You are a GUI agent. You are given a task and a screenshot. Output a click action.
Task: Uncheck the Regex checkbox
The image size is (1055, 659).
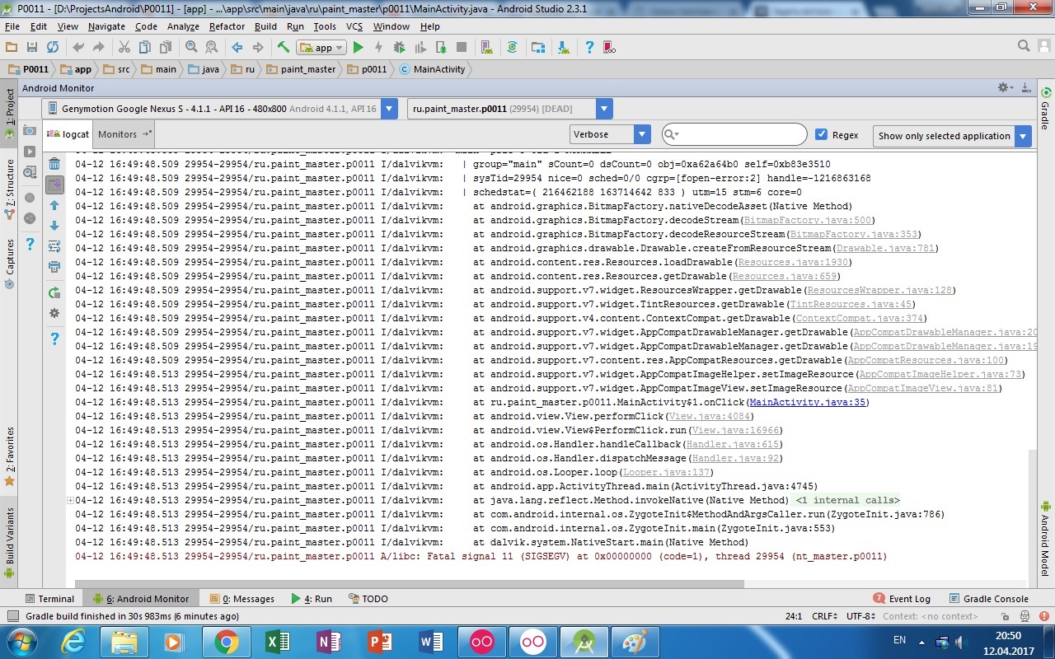[821, 134]
